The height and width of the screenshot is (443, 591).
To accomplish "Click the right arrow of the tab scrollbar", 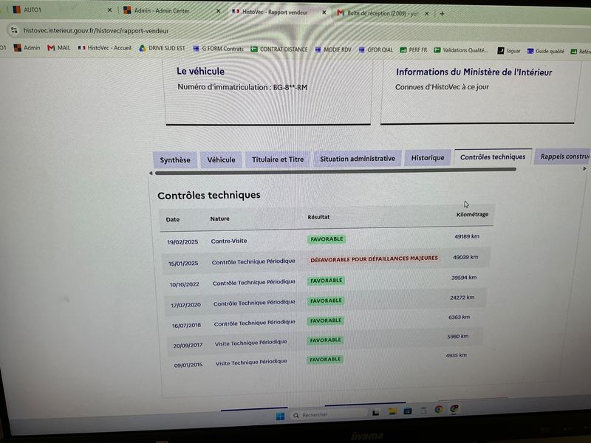I will pos(584,169).
